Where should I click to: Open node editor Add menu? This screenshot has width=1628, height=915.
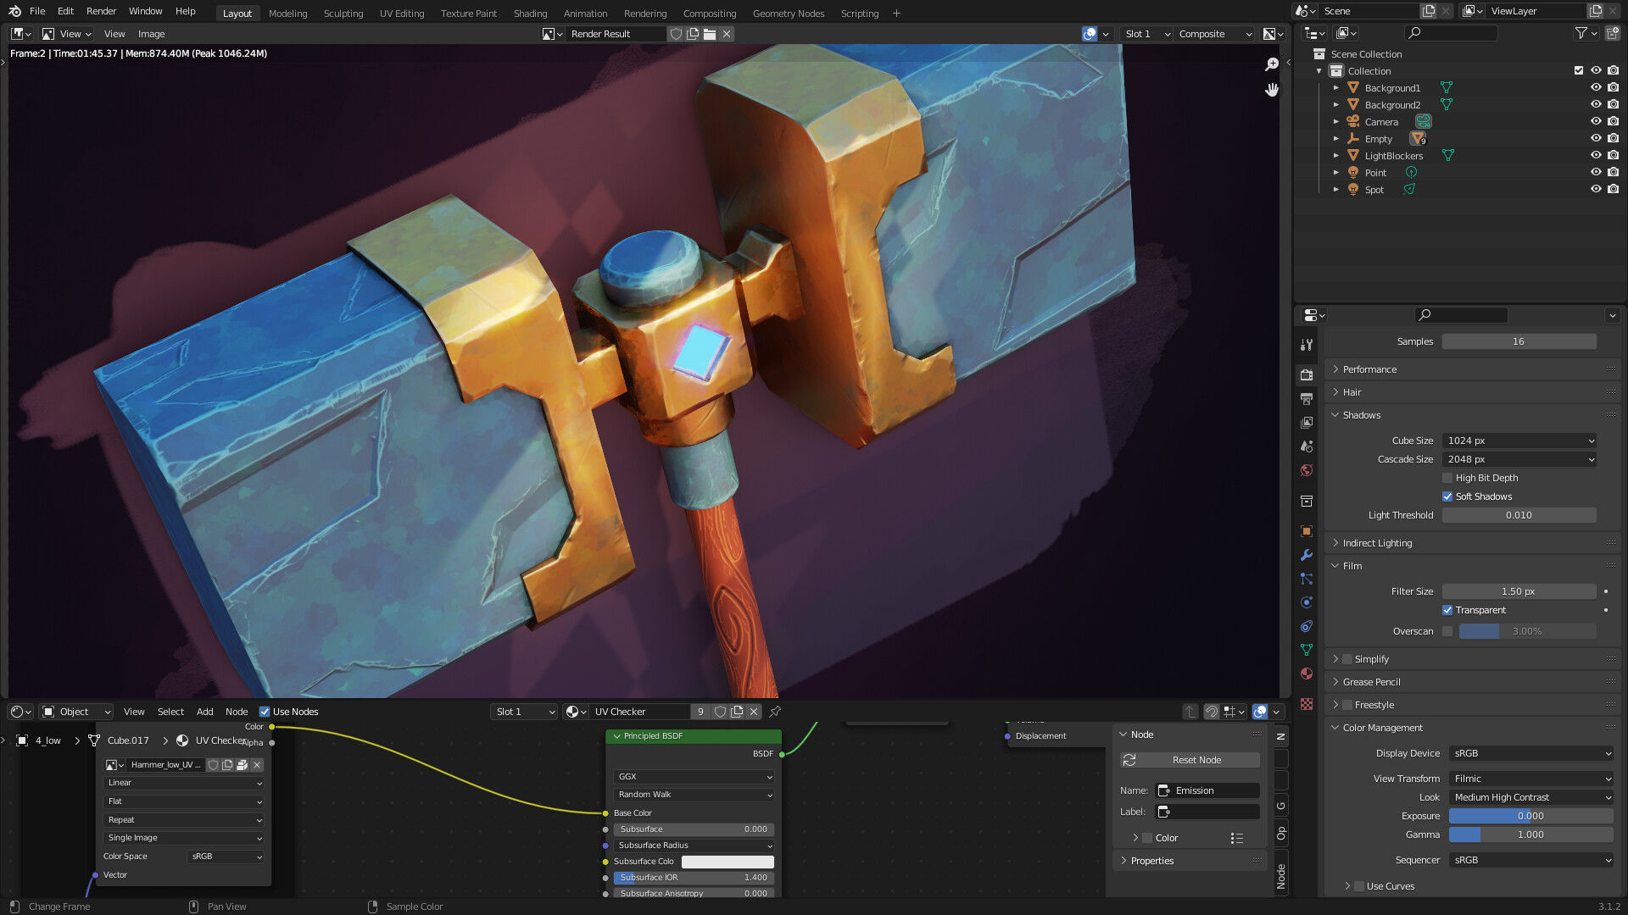[204, 712]
